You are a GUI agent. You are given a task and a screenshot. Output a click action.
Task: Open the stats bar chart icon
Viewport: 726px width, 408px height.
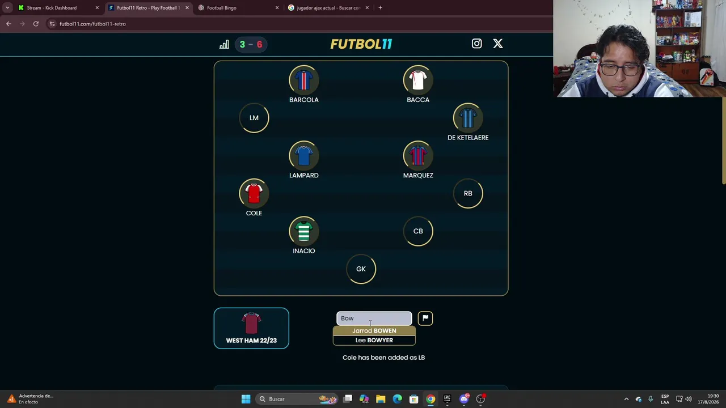tap(224, 44)
